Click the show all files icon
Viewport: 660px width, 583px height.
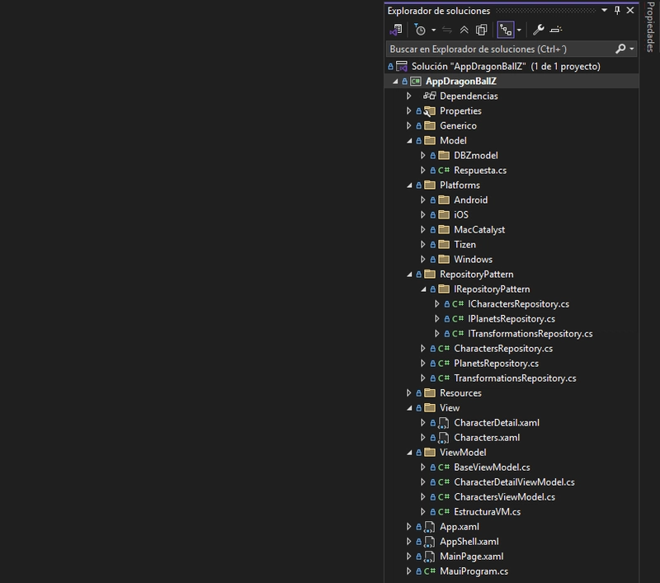(x=481, y=30)
